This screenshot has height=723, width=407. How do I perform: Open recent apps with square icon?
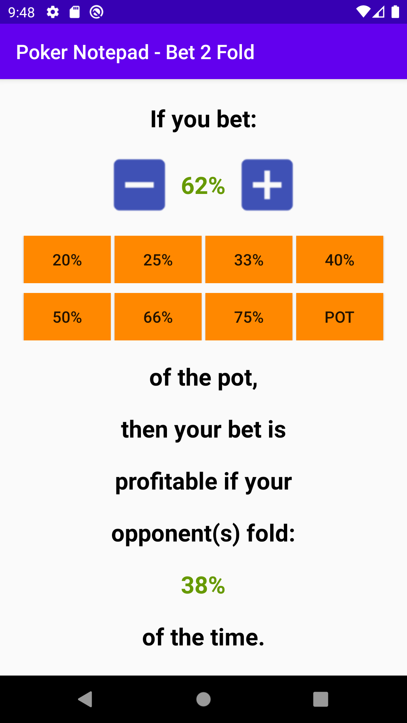click(320, 699)
